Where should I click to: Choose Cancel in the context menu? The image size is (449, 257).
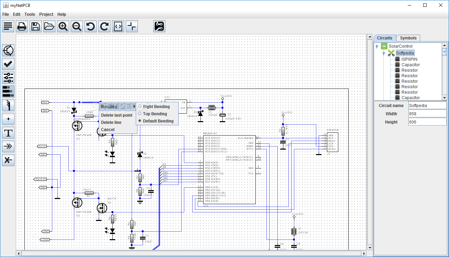(118, 130)
